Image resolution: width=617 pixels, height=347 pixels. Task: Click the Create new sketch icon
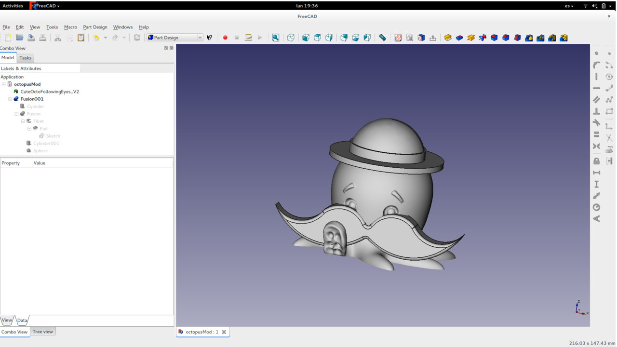(x=398, y=38)
